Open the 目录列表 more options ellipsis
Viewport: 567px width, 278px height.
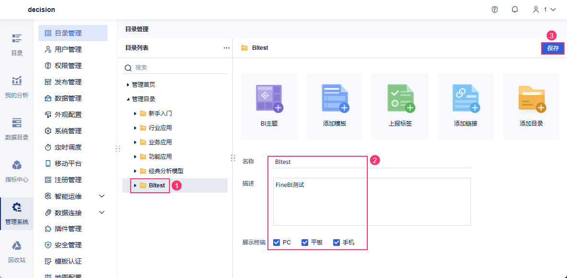point(227,47)
